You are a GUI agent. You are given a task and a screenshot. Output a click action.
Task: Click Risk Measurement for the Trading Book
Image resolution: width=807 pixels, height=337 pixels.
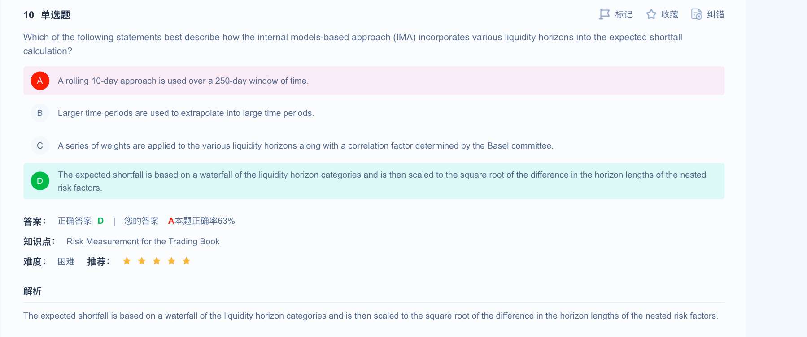143,241
